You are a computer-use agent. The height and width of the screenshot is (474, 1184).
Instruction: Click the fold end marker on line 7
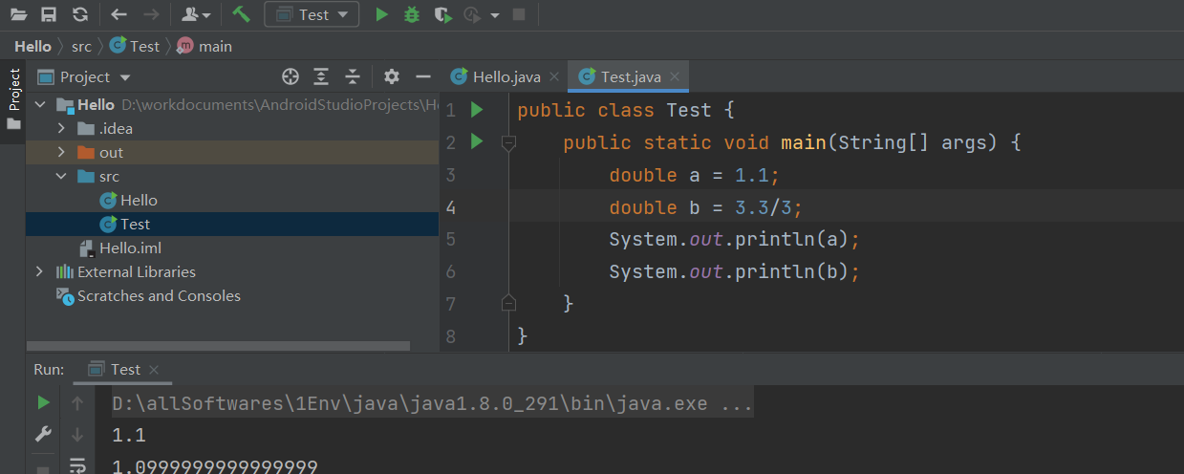point(508,303)
